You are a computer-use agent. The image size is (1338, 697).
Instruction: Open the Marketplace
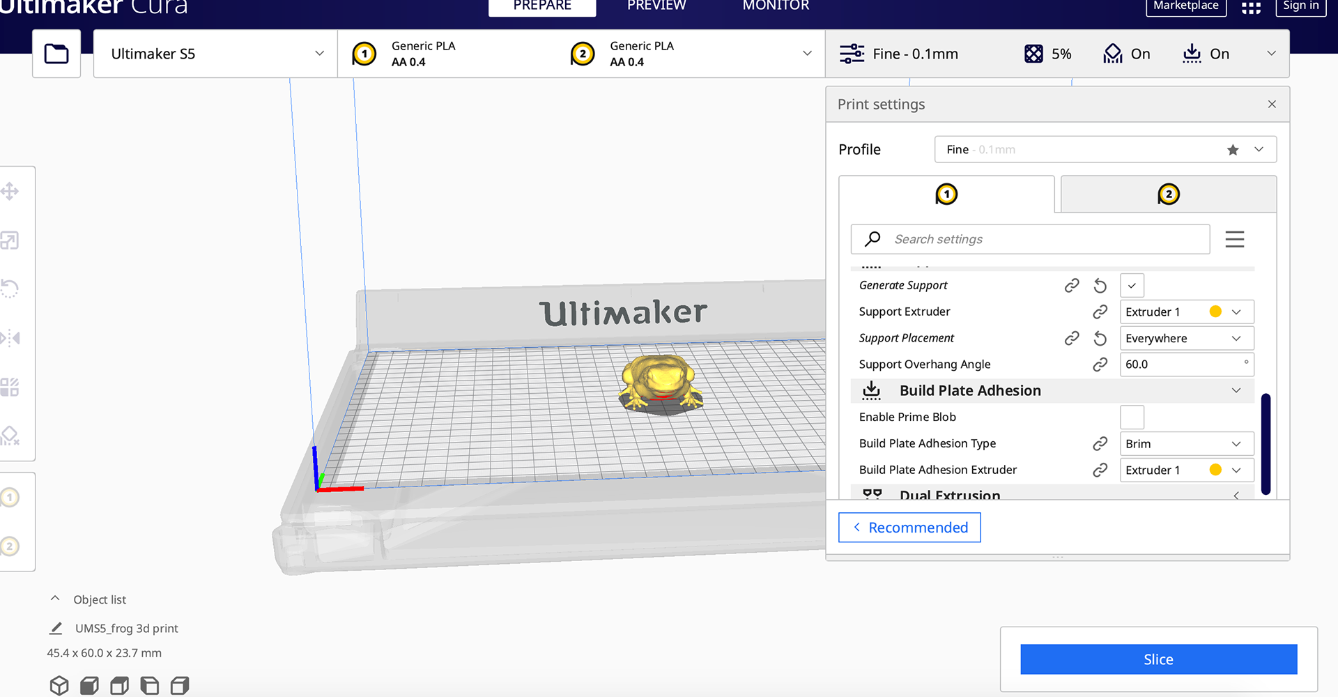[1186, 6]
